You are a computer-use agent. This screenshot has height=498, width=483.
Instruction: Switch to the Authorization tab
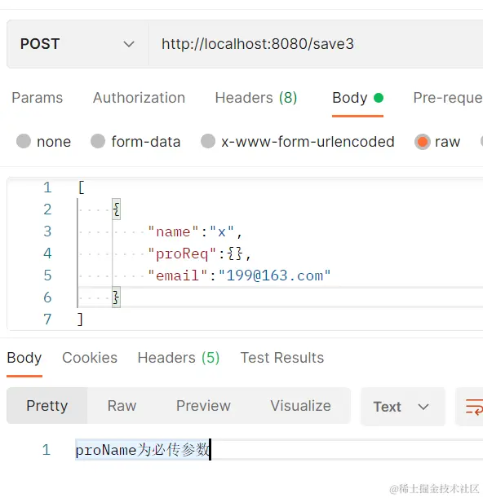coord(139,98)
